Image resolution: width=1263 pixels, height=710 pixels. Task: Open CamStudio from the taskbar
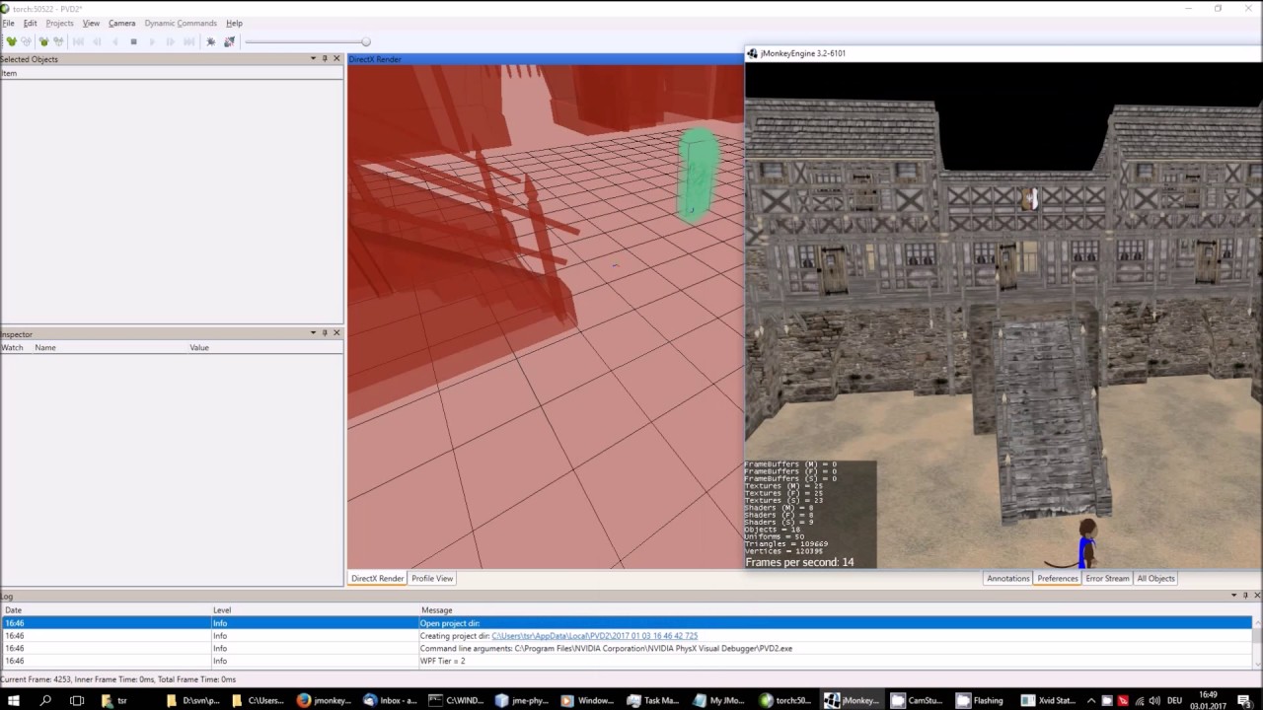point(918,700)
